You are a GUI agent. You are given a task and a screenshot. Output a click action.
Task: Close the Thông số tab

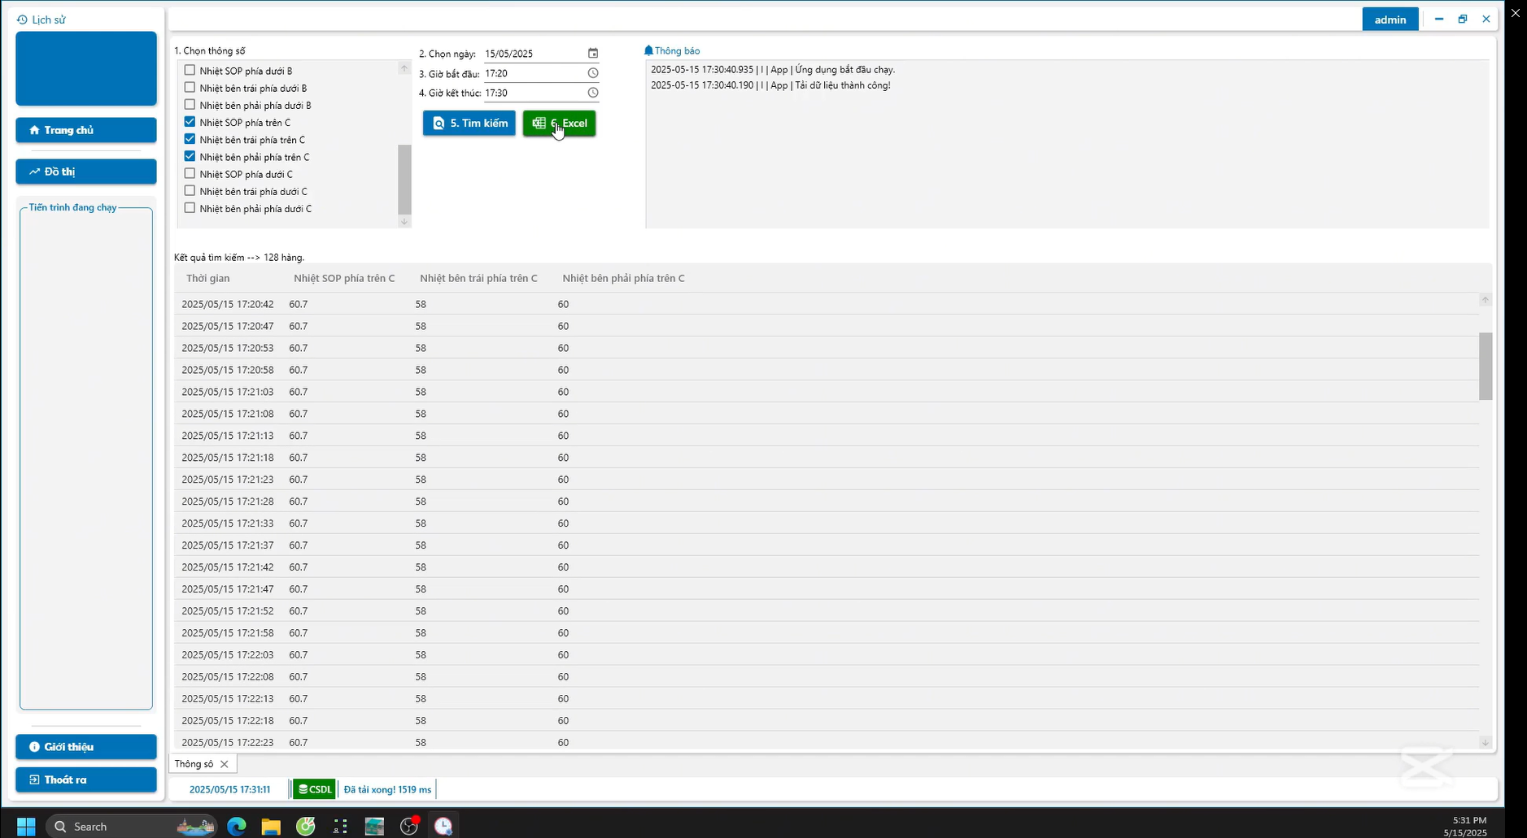225,764
